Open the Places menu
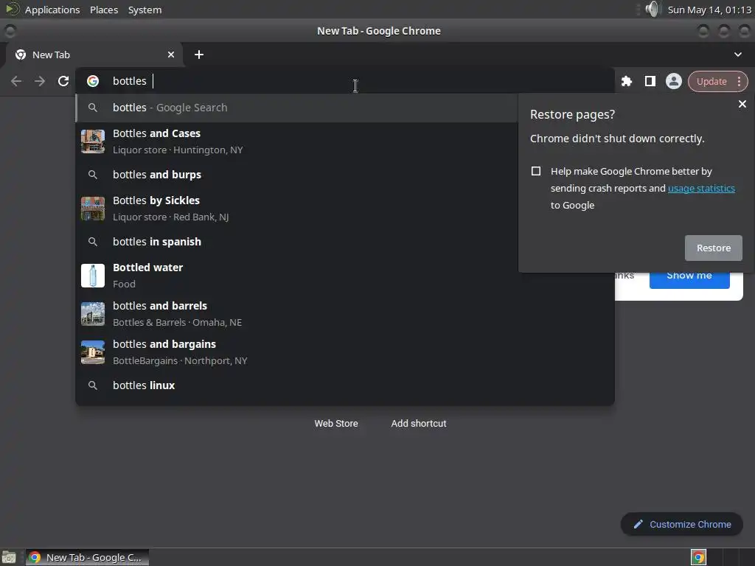Viewport: 755px width, 566px height. 104,10
